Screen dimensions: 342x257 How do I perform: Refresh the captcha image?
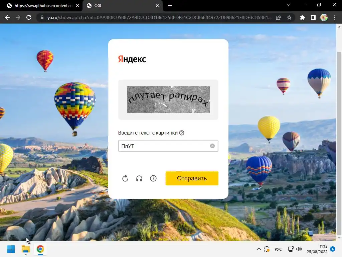125,178
